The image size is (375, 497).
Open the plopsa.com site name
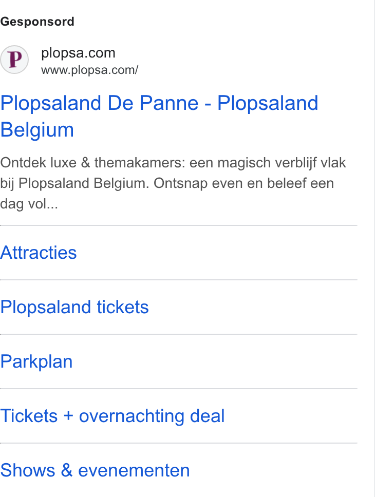(78, 53)
